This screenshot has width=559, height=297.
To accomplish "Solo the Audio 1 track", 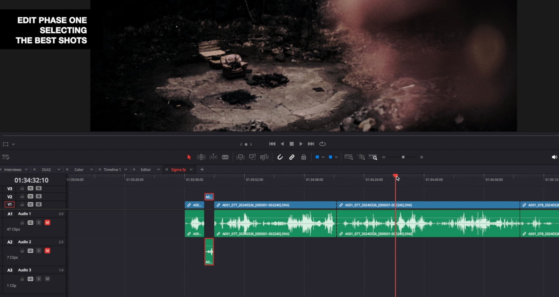I will click(39, 222).
